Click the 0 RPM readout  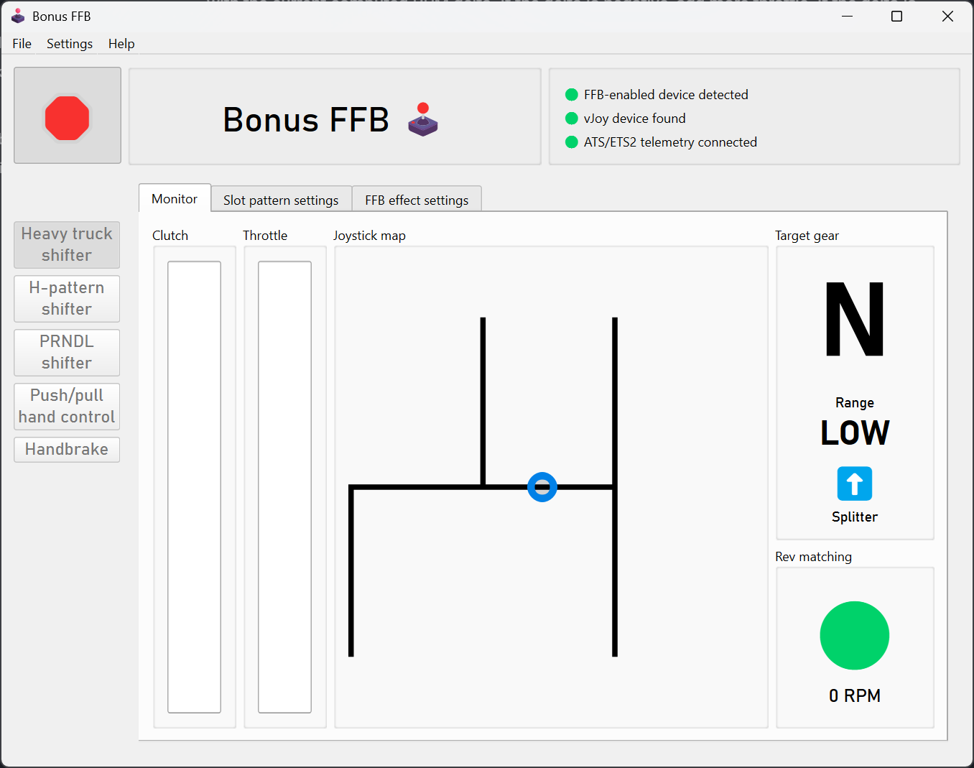855,695
